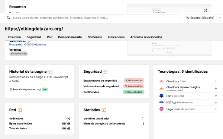Click Mensaje de registro de la consola
The image size is (223, 139).
point(104,124)
